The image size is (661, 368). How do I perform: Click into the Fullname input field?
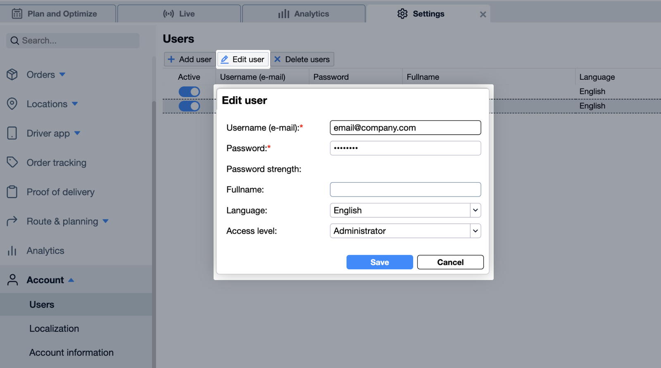coord(405,190)
